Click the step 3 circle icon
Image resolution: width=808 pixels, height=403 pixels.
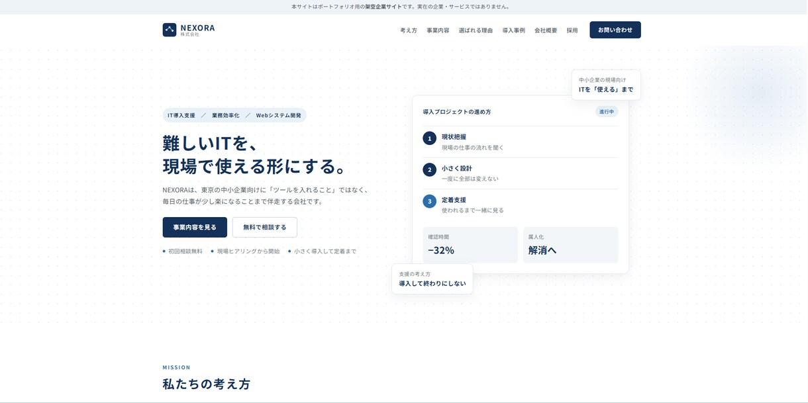tap(430, 201)
